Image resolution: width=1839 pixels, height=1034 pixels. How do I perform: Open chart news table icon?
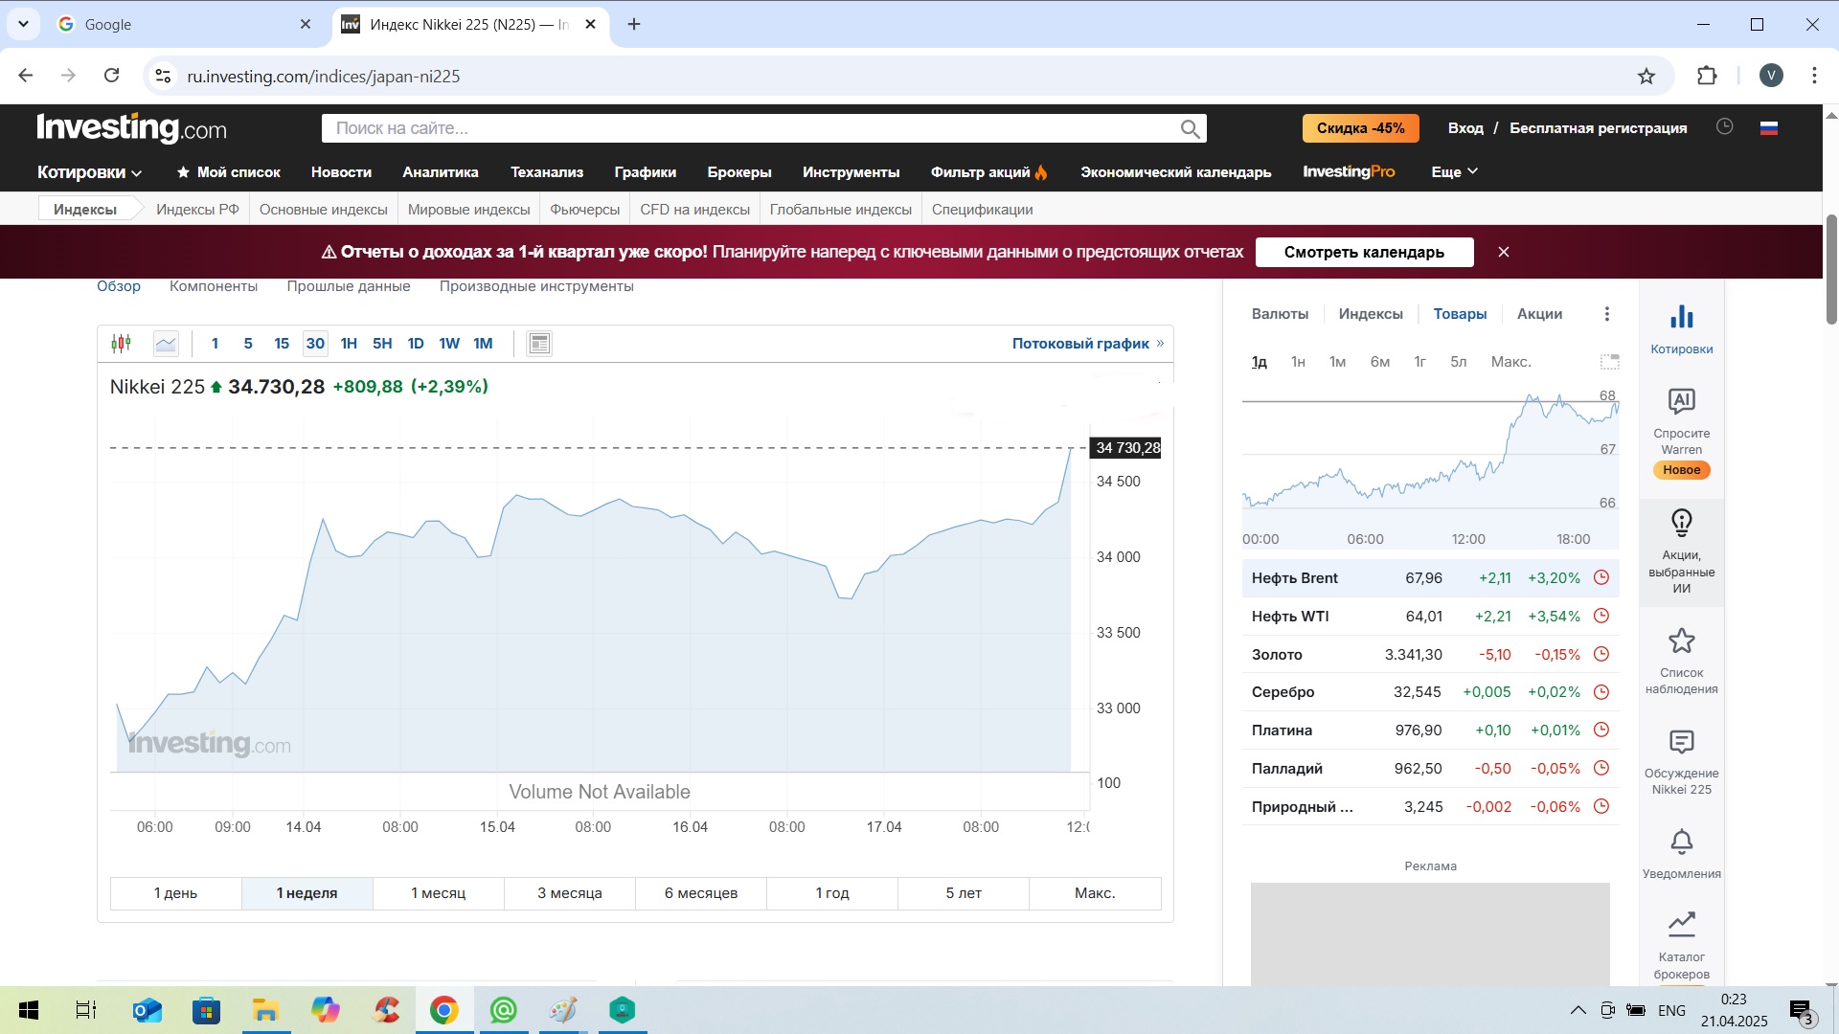(539, 343)
